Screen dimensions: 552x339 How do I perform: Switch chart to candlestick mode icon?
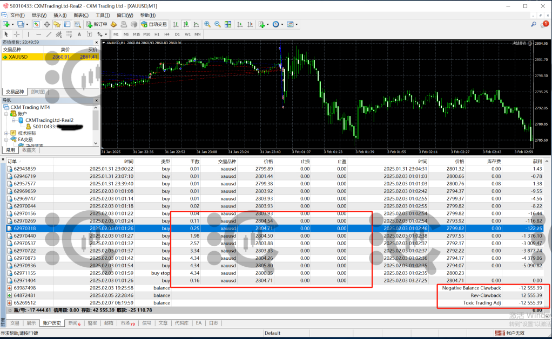coord(186,24)
